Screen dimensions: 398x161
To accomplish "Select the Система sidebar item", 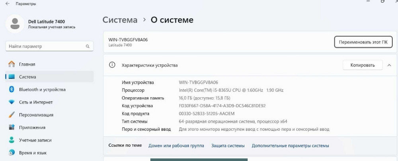I will pos(27,77).
